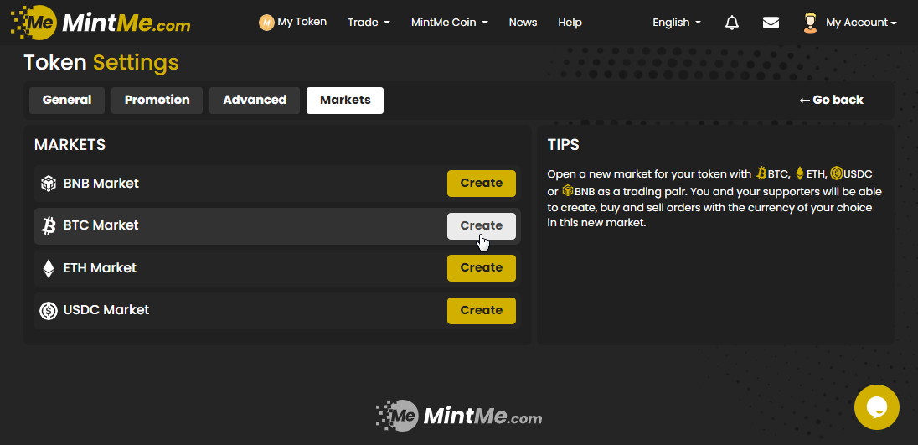Open the Advanced settings tab

coord(255,100)
